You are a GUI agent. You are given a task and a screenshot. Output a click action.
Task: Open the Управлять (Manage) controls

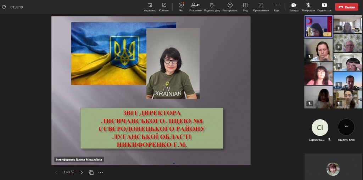(x=150, y=7)
